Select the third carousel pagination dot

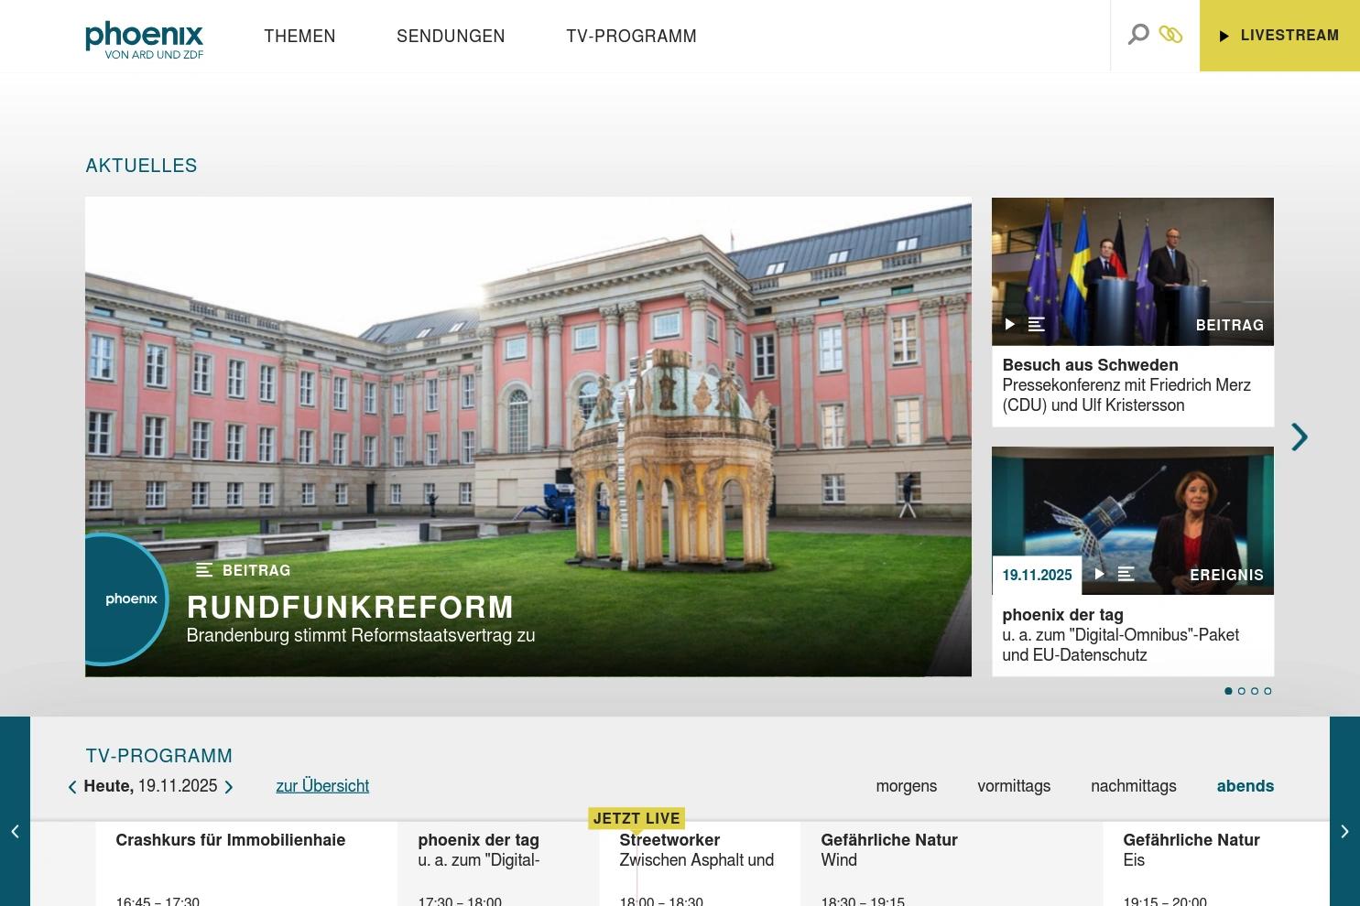tap(1255, 691)
